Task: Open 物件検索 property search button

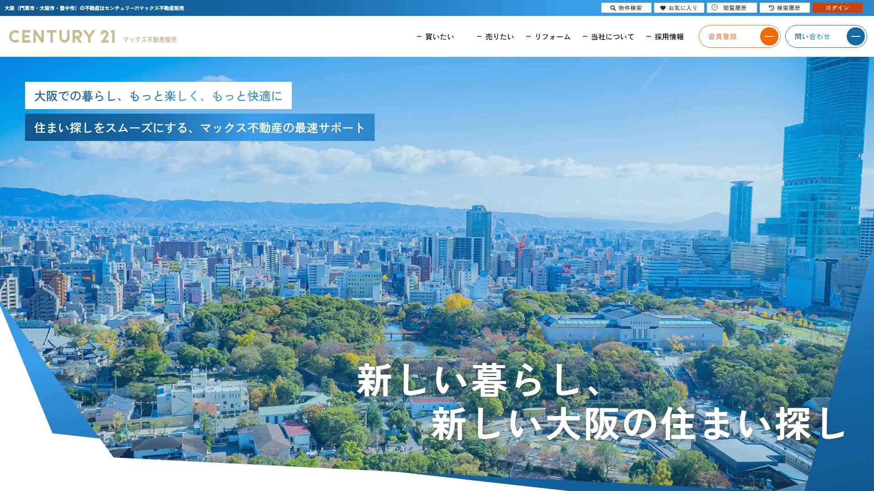Action: (626, 8)
